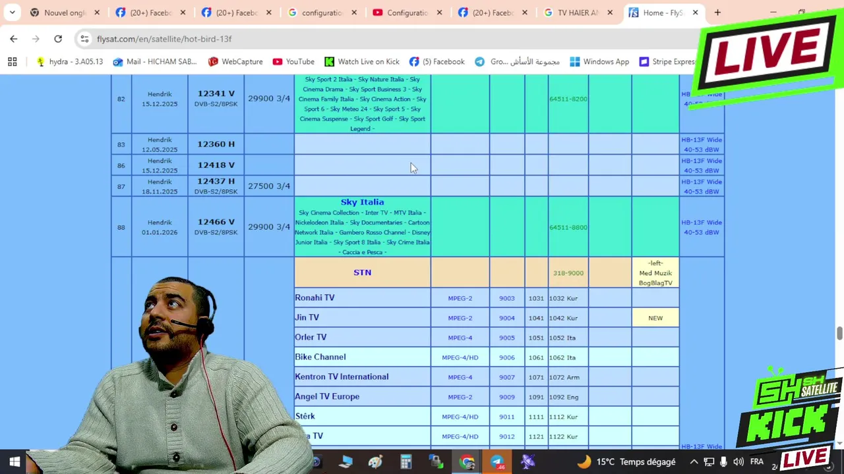
Task: Click the page vertical scrollbar thumb
Action: tap(839, 333)
